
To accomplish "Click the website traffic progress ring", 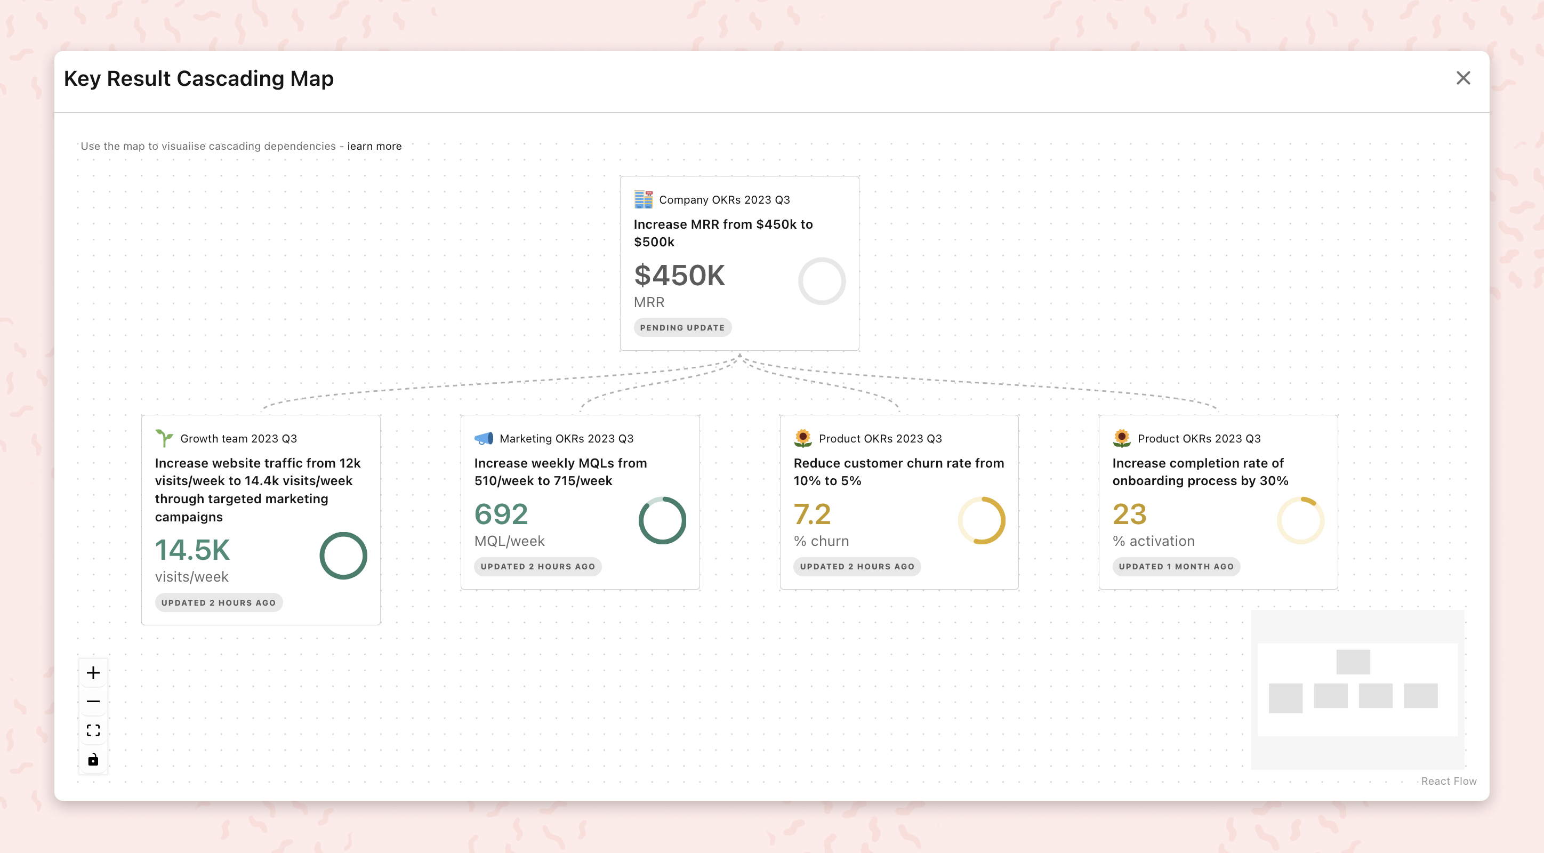I will point(343,556).
